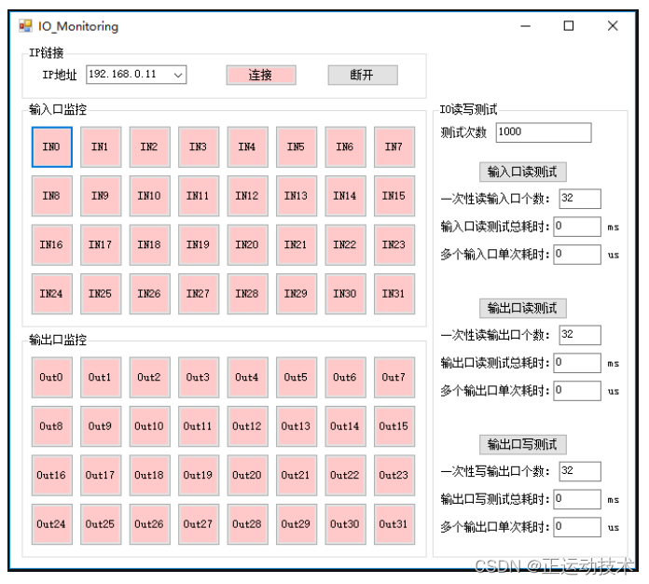Click the 输入口读测试总耗时 field
Screen dimensions: 649x584
click(x=577, y=227)
